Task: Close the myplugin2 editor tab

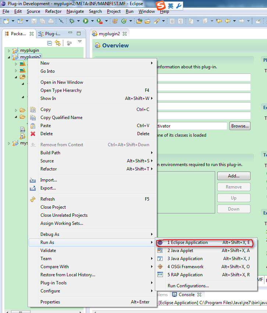Action: 125,34
